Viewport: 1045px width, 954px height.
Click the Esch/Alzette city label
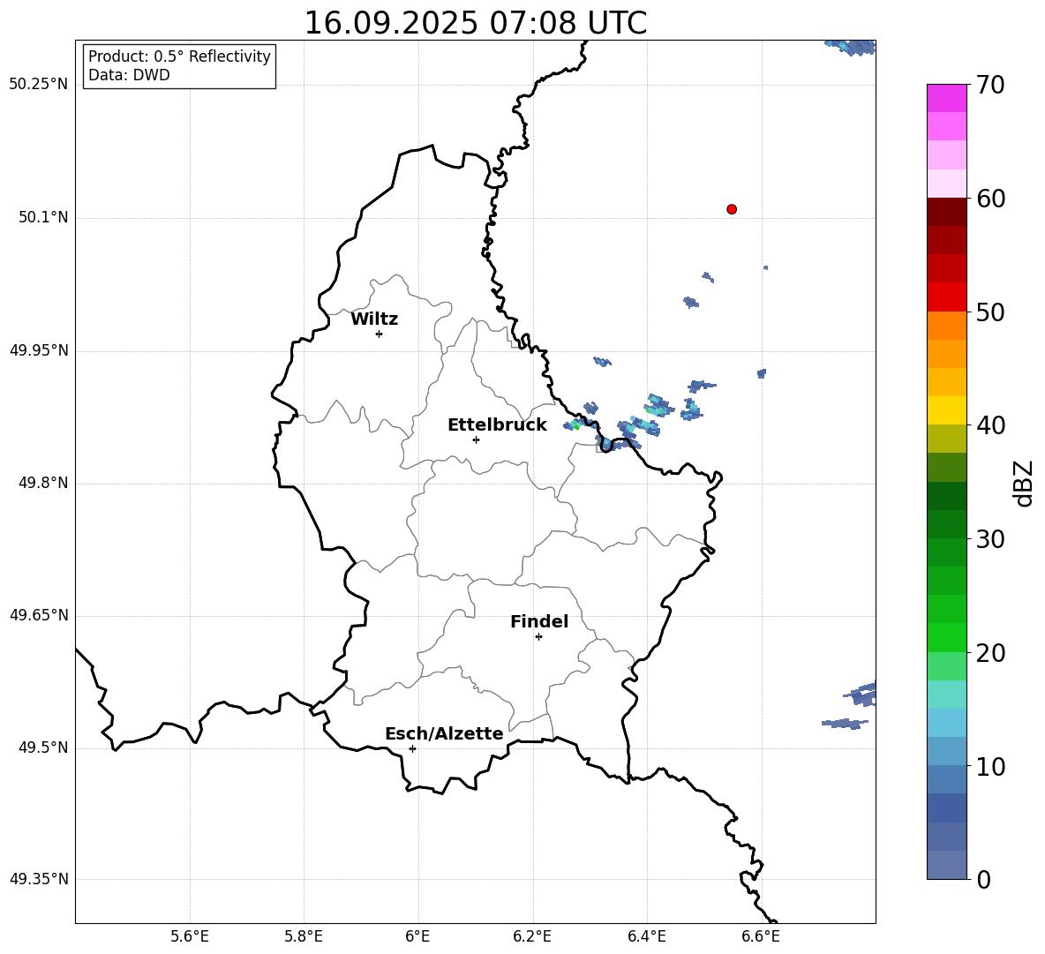point(444,733)
